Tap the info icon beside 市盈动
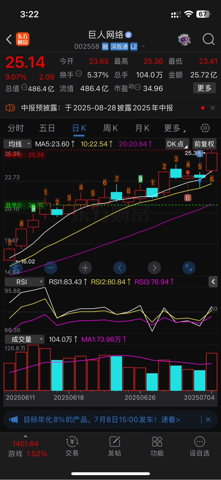The height and width of the screenshot is (480, 221). tap(138, 87)
